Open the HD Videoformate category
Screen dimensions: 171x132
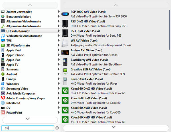[18, 31]
